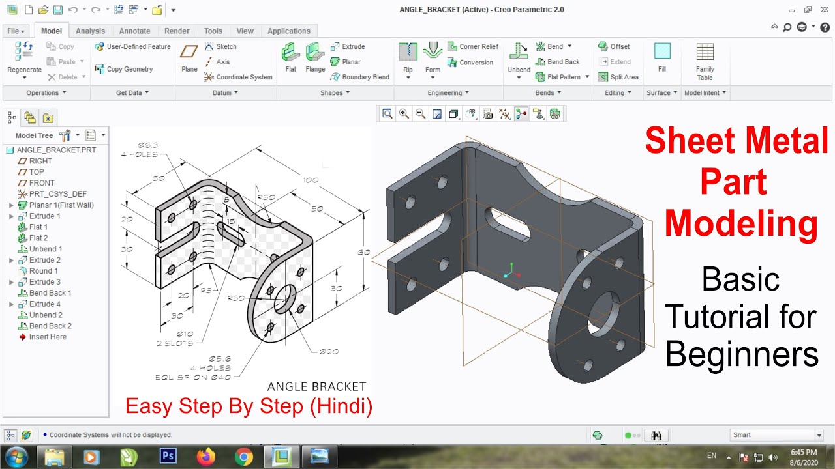Open Firefox from the Windows taskbar
Screen dimensions: 835x469
click(x=205, y=457)
